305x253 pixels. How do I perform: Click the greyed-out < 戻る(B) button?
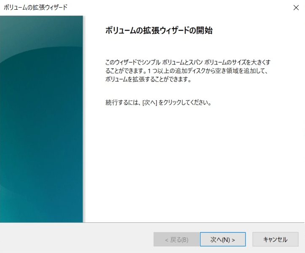tap(176, 240)
